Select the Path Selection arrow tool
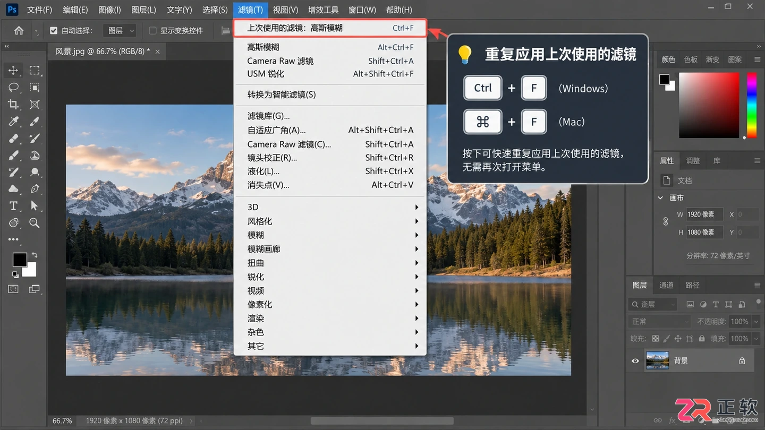Screen dimensions: 765x430 [x=35, y=206]
